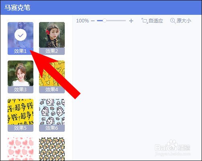Click the 效果5 label bar
The width and height of the screenshot is (202, 161).
(21, 128)
